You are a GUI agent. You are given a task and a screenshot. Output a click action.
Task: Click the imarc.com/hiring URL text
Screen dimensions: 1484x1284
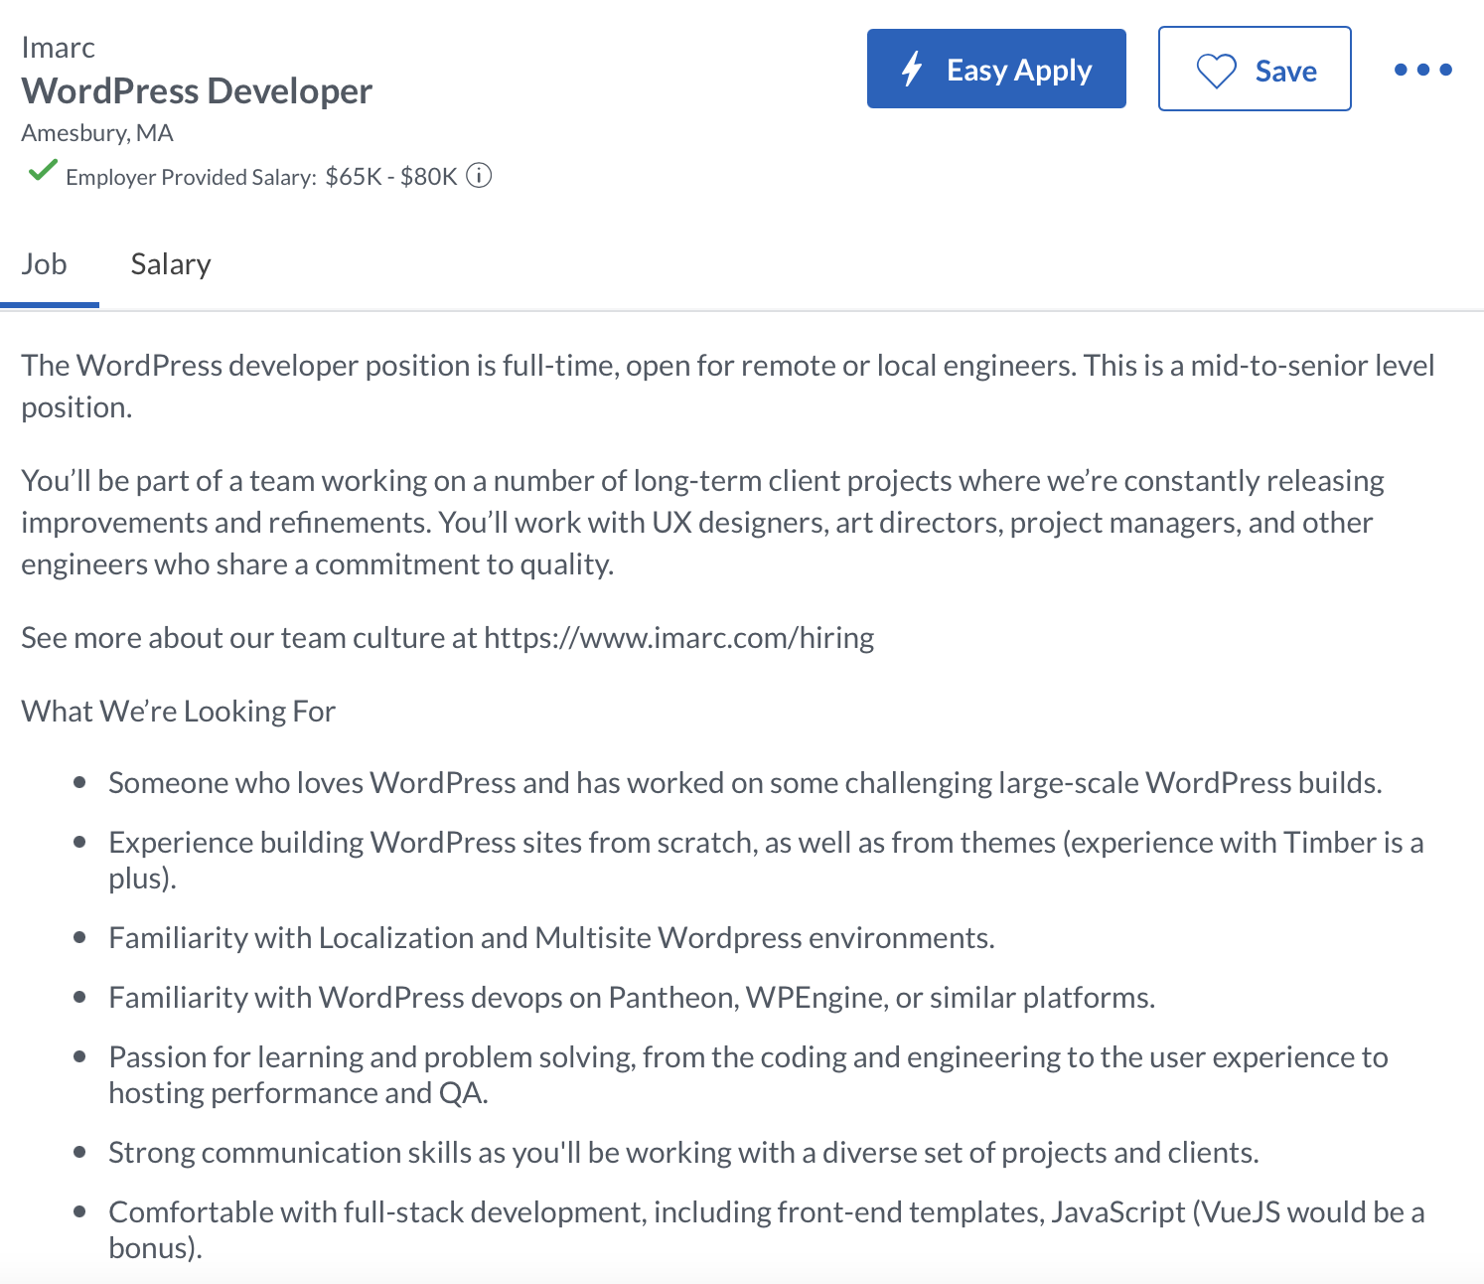[x=679, y=637]
